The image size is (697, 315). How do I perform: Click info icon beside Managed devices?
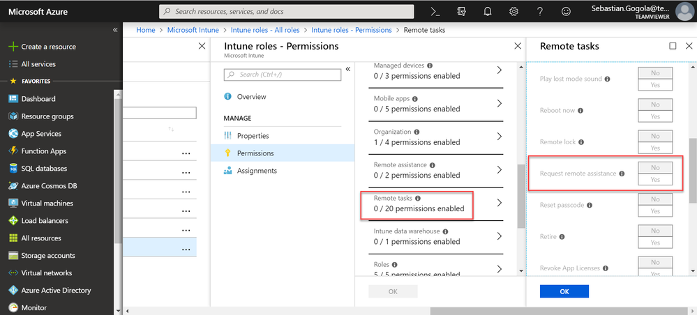point(429,66)
